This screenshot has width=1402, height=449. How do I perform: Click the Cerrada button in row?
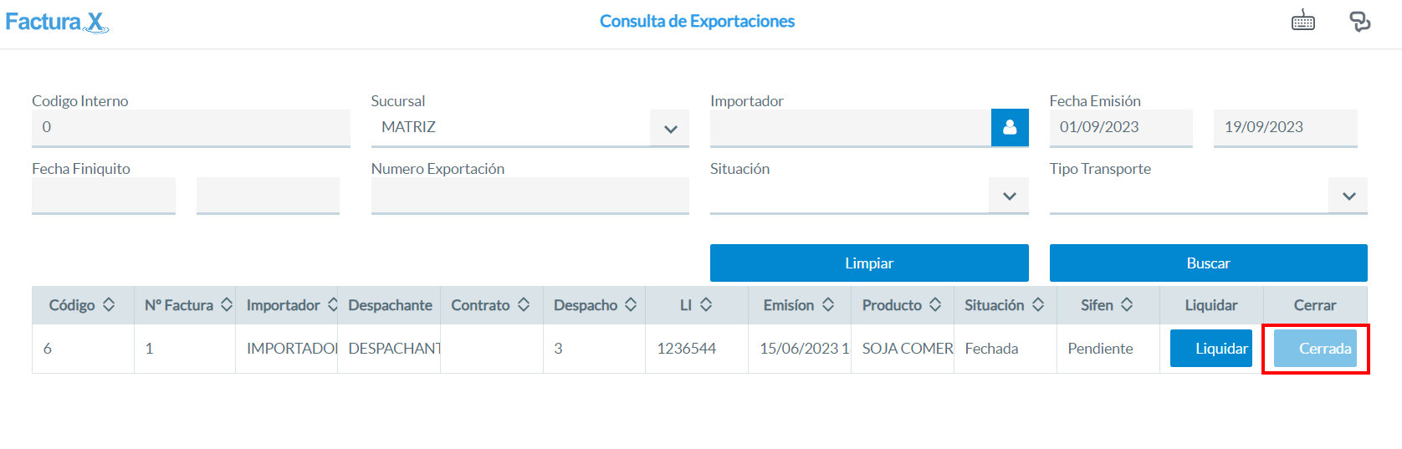[1315, 348]
